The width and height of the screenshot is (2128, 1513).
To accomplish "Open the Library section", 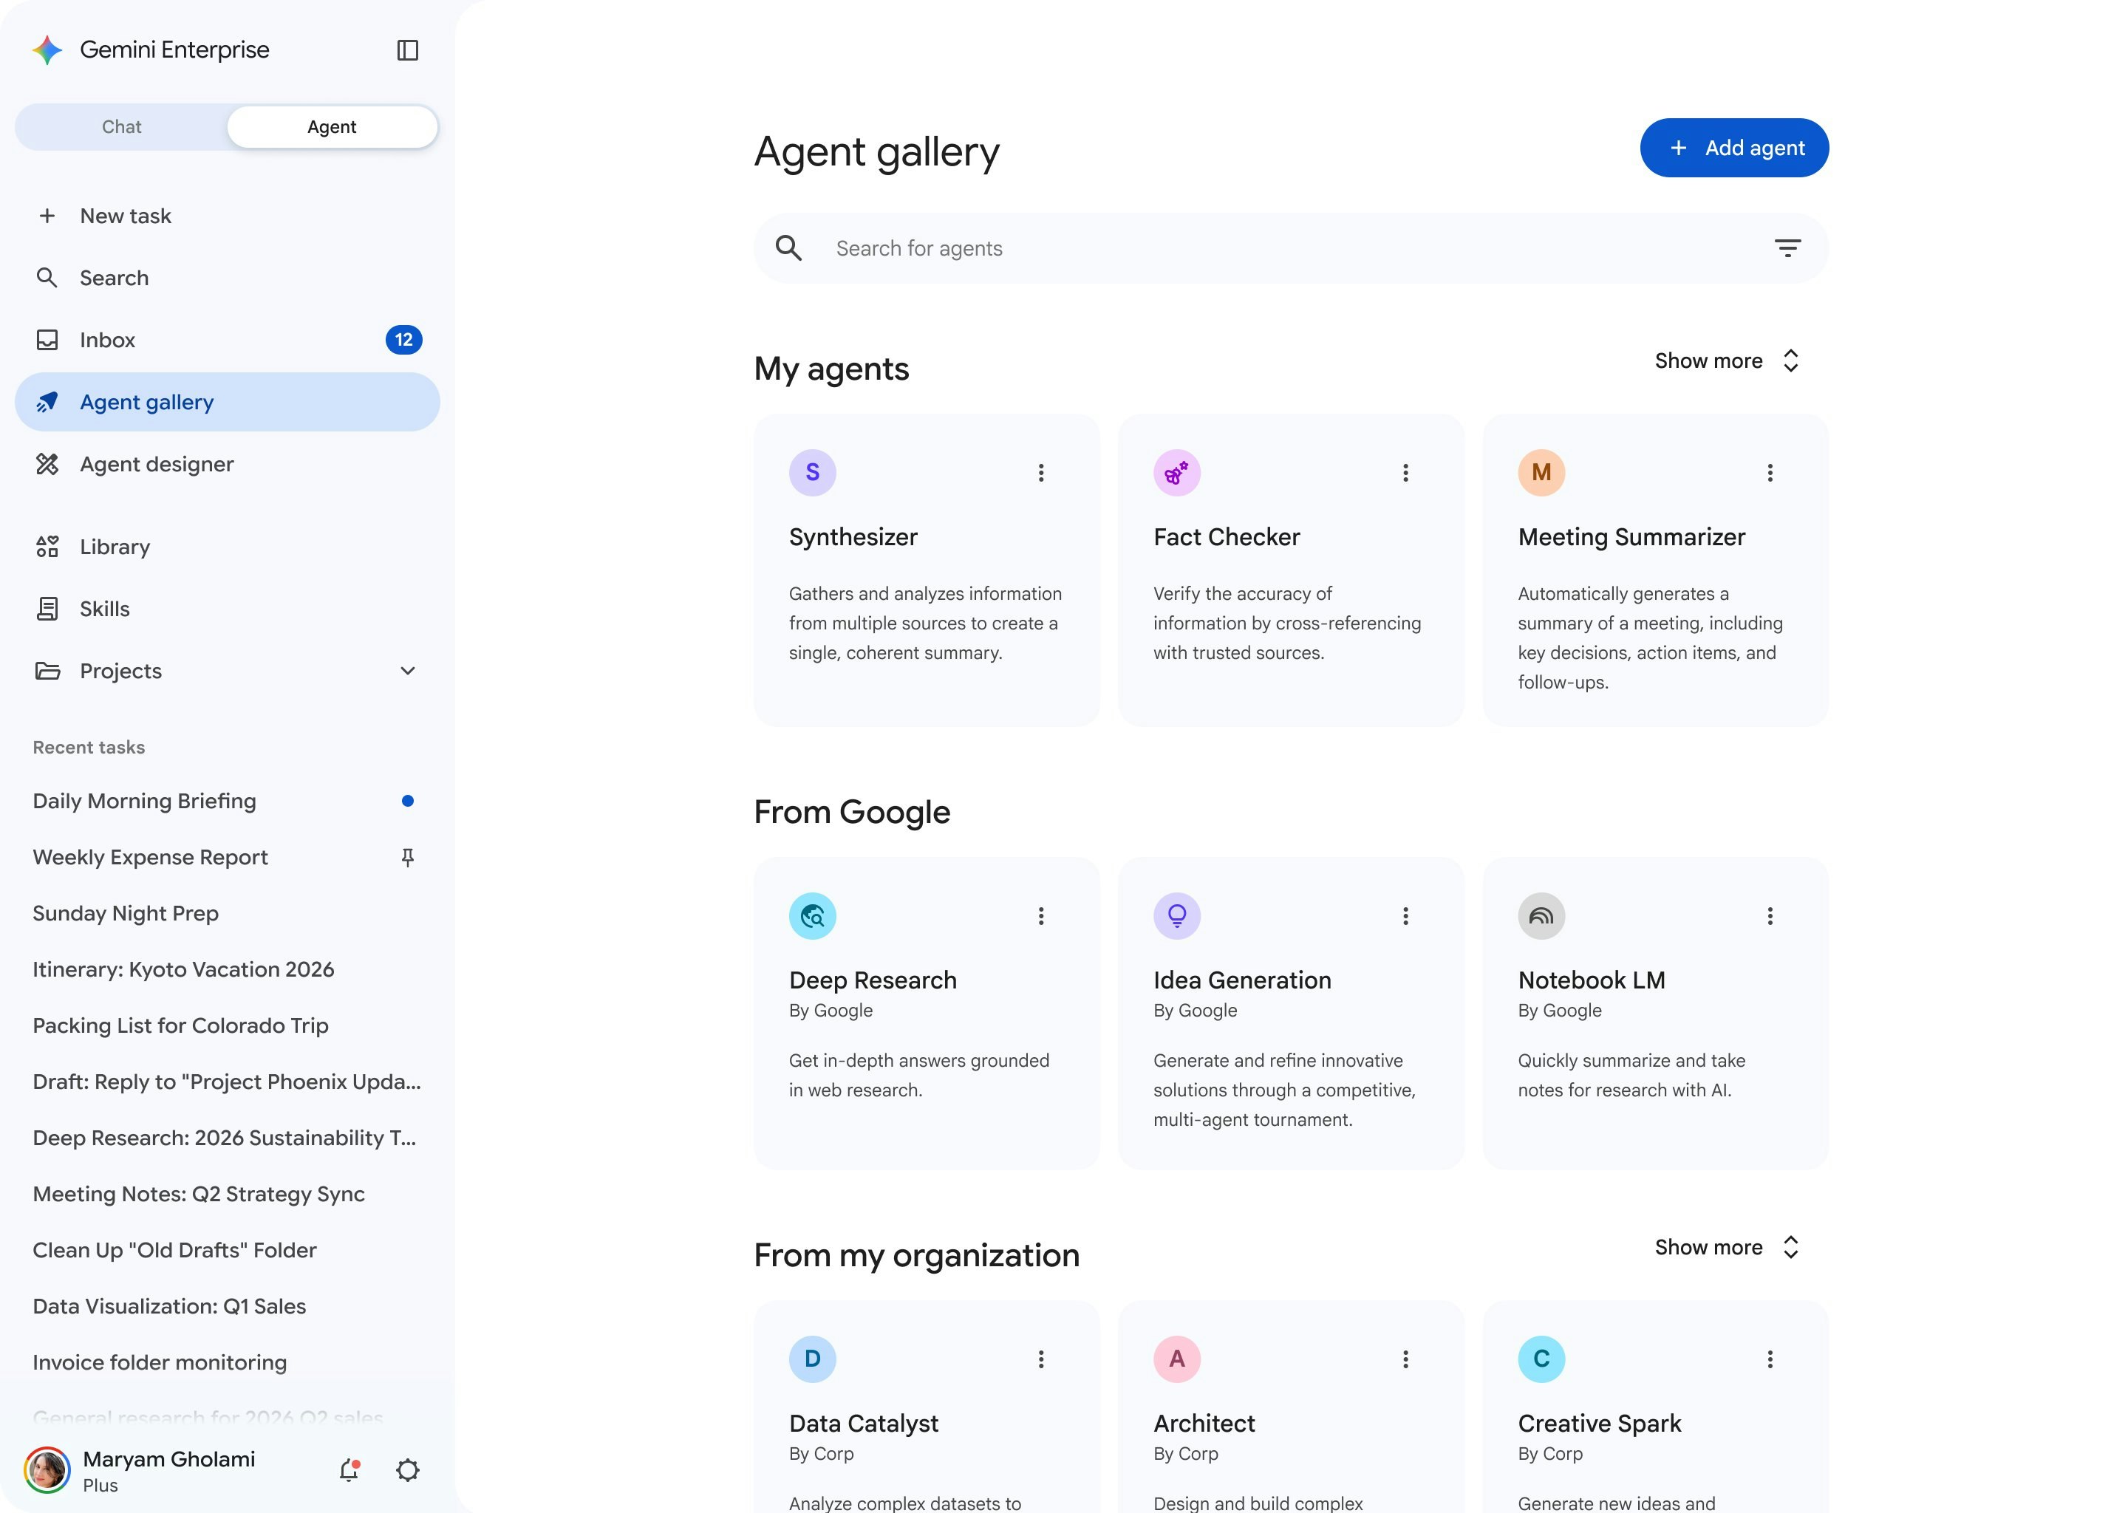I will [114, 546].
